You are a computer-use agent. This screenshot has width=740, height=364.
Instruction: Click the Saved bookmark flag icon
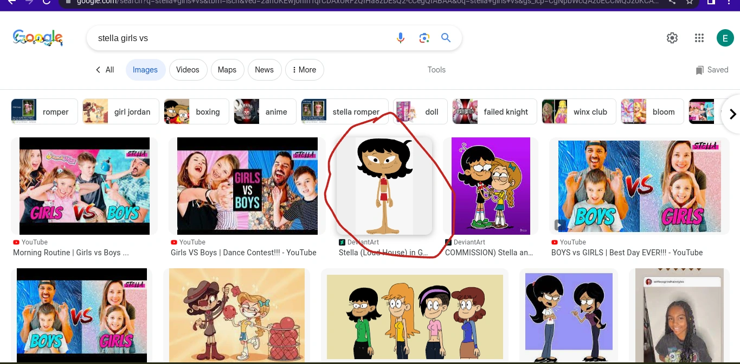pyautogui.click(x=699, y=69)
